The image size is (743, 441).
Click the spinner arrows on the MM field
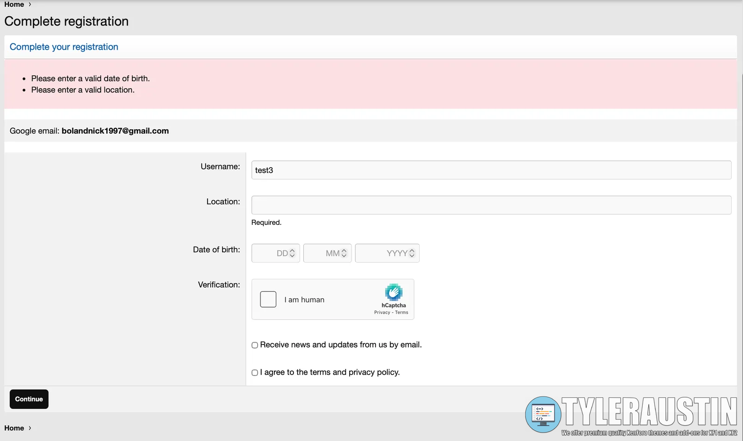[x=344, y=253]
